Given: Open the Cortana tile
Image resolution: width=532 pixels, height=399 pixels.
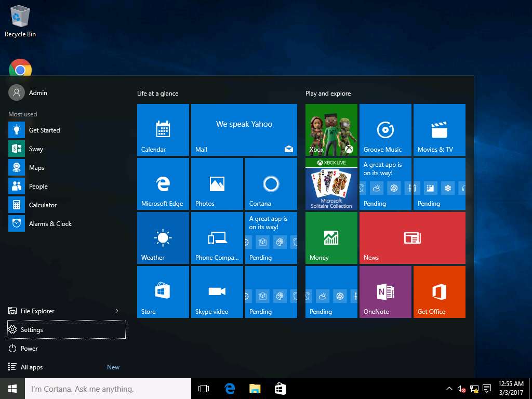Looking at the screenshot, I should coord(271,183).
